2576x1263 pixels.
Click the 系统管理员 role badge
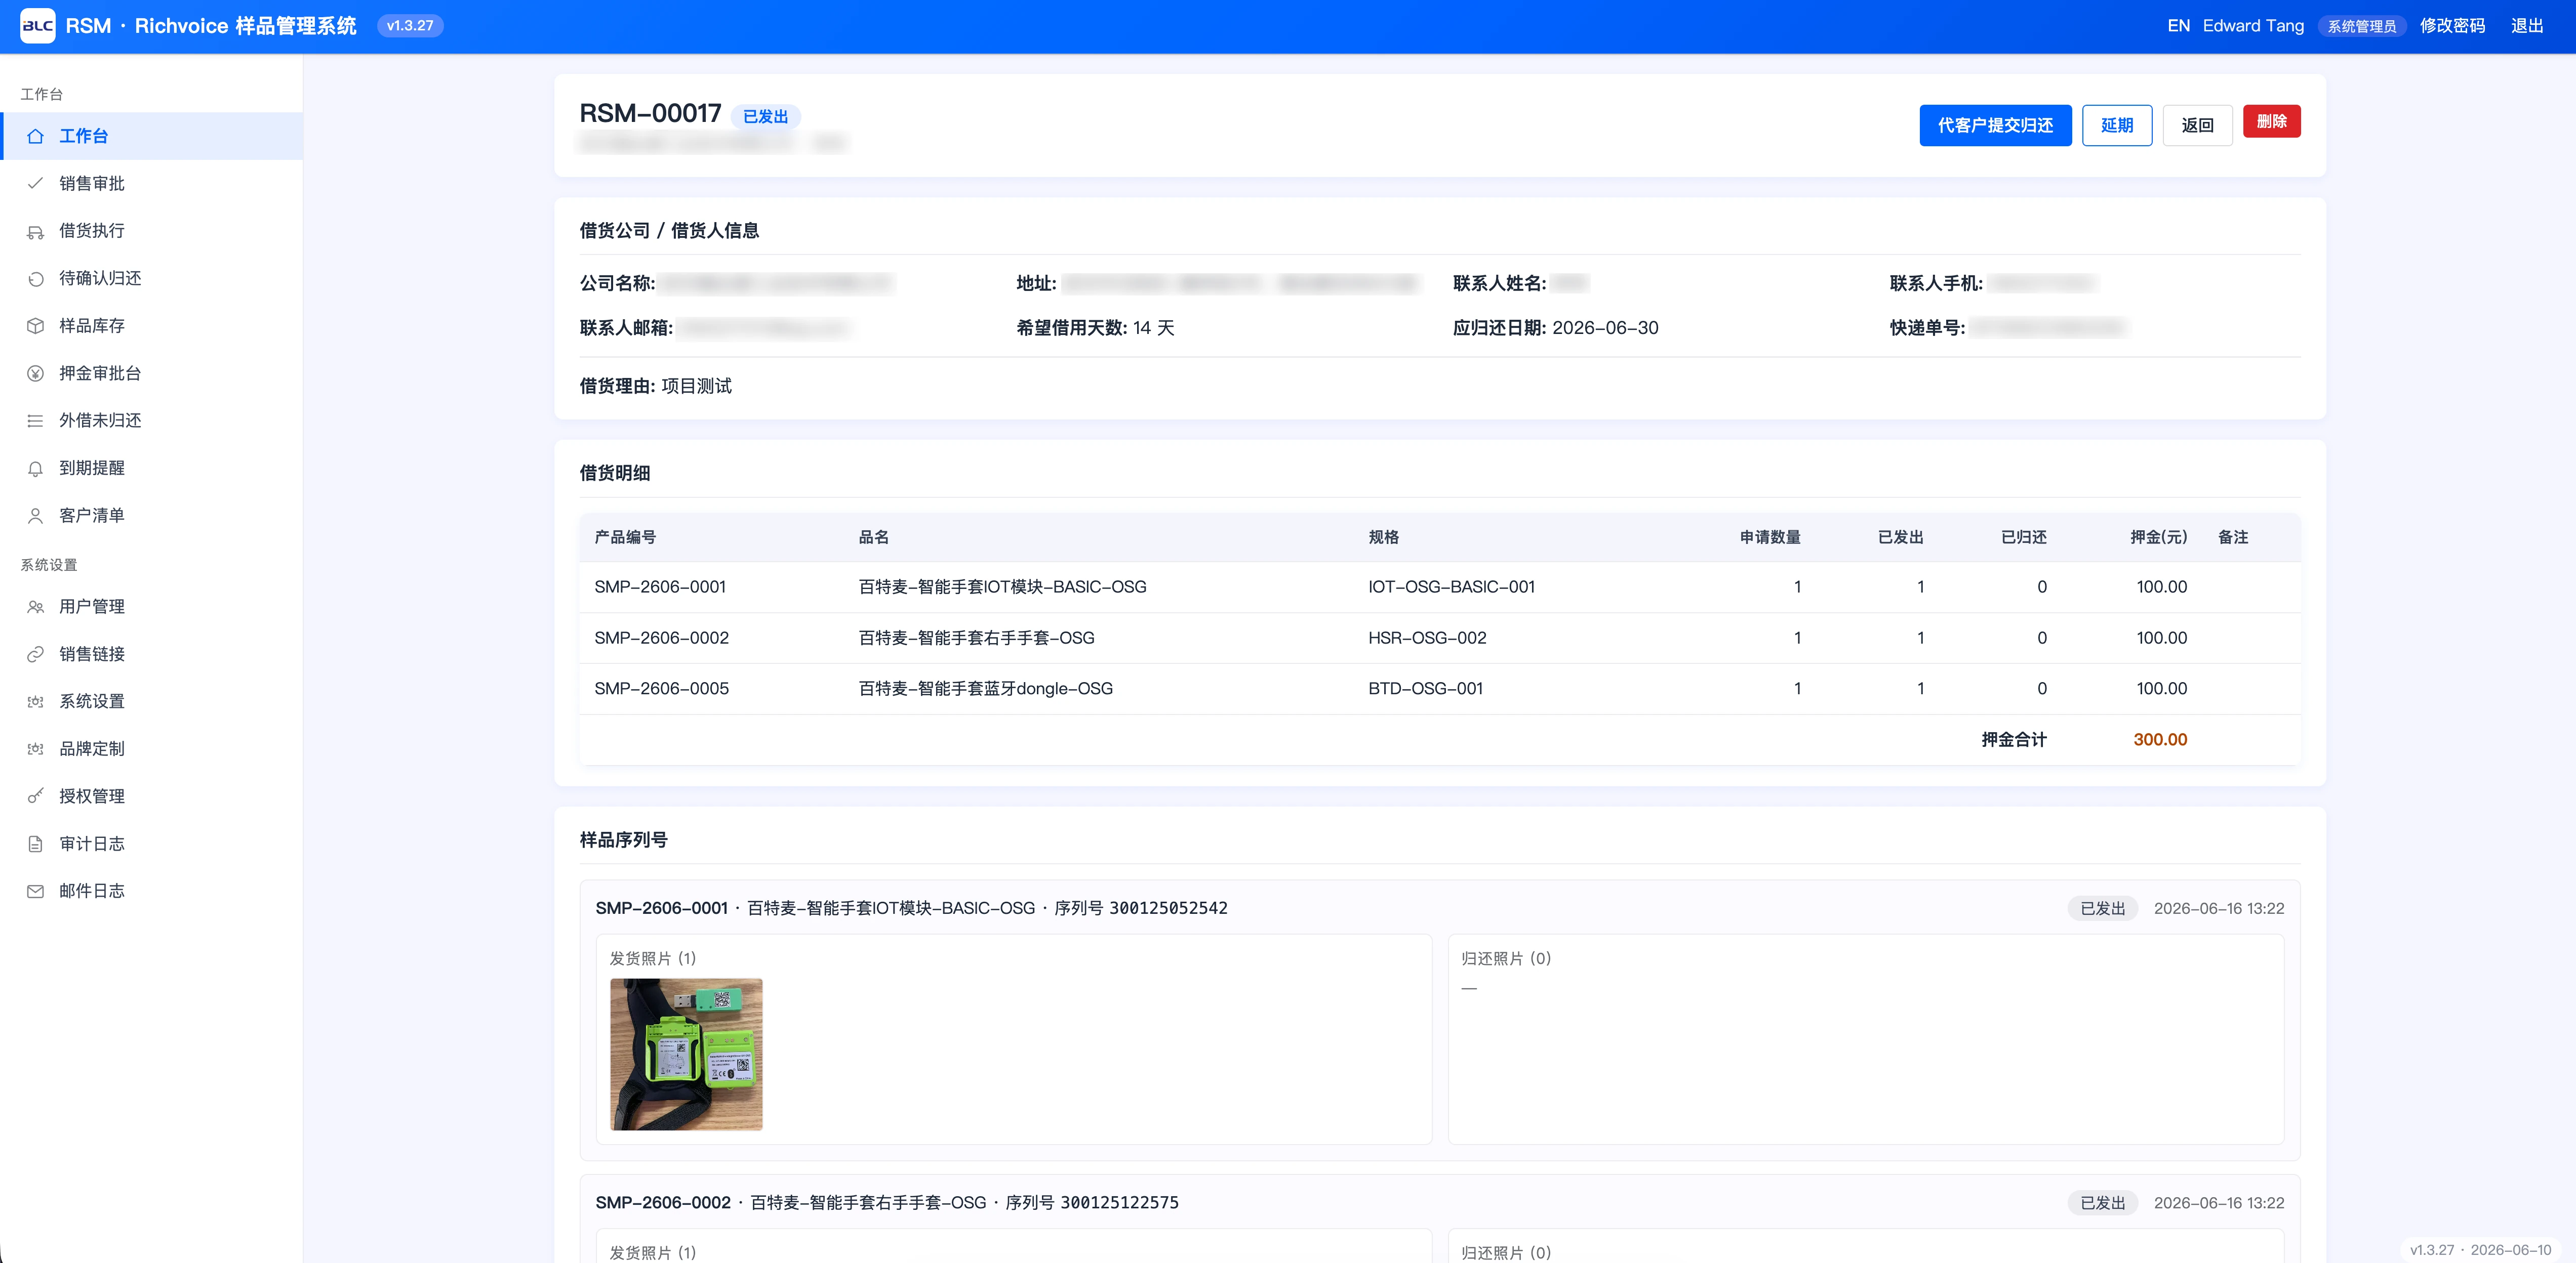point(2361,27)
